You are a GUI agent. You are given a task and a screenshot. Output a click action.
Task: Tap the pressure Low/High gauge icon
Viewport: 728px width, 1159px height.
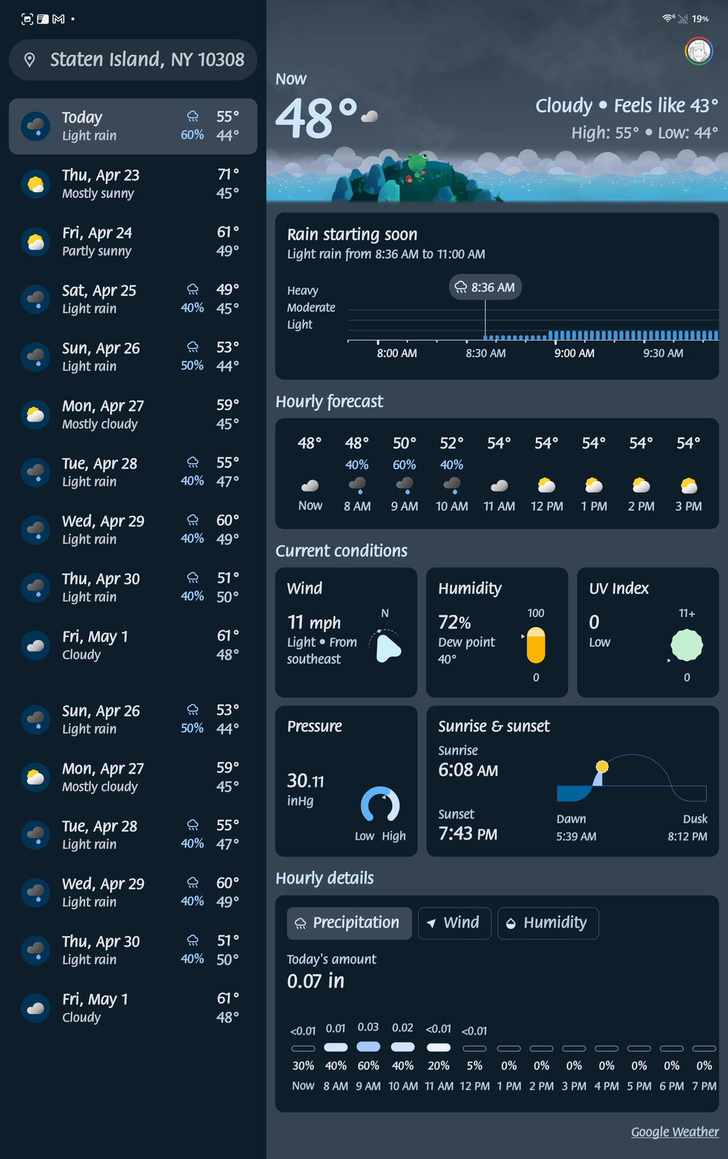pyautogui.click(x=380, y=805)
